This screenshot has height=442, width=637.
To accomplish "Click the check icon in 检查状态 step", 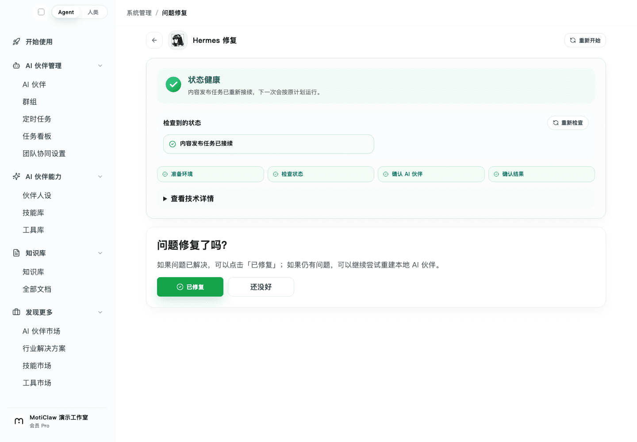I will (x=276, y=174).
